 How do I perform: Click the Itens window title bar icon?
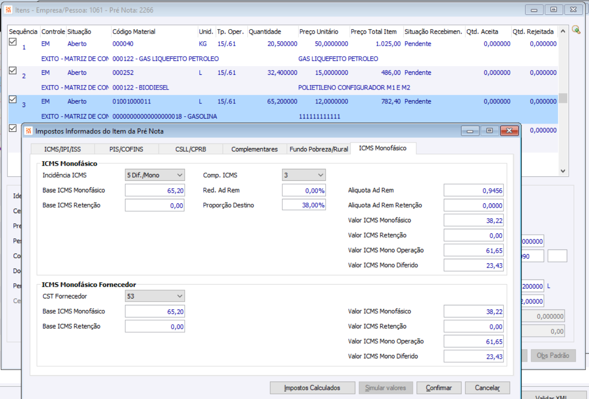pyautogui.click(x=8, y=10)
